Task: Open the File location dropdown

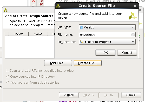Action: [x=107, y=42]
